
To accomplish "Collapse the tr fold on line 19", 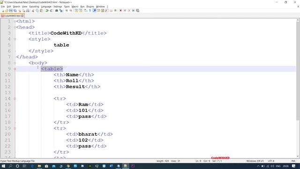I will (15, 128).
